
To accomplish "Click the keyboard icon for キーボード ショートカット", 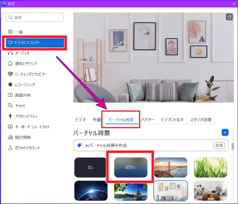I will [10, 126].
